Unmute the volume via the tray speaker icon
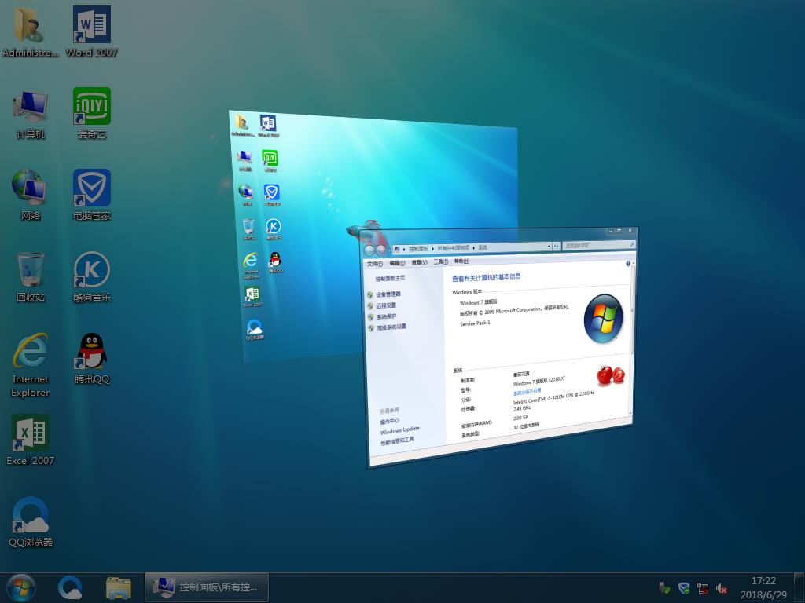The image size is (805, 603). point(722,587)
